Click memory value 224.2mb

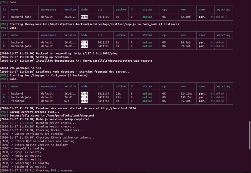pyautogui.click(x=186, y=94)
